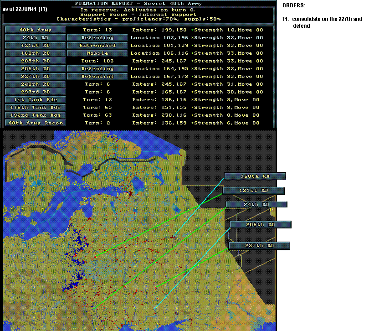Click 'Location 167,172' for 227th RD
The height and width of the screenshot is (331, 374).
click(159, 76)
